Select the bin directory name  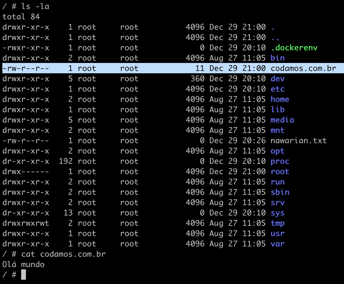click(x=277, y=58)
